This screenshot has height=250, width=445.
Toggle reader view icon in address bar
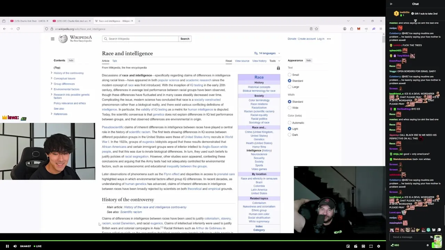tap(311, 29)
